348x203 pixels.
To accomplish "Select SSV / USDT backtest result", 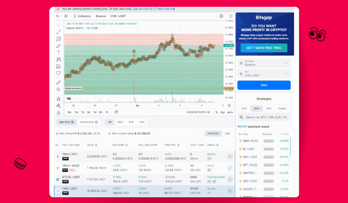I will 264,157.
